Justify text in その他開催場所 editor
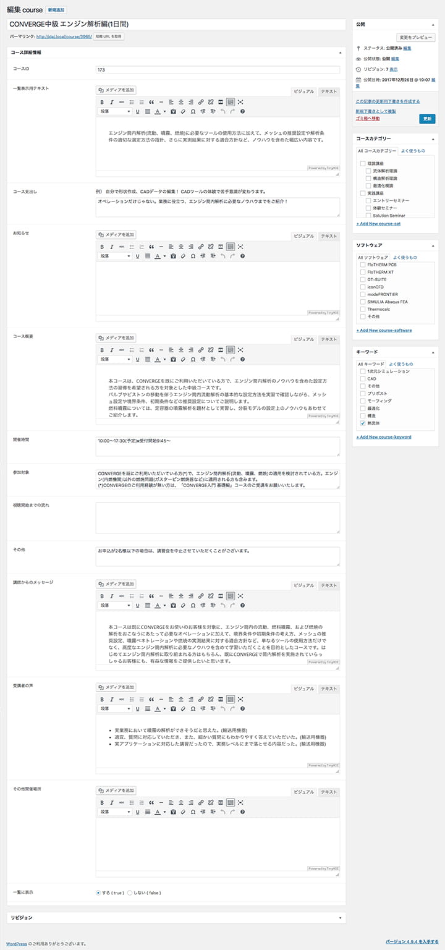 point(147,812)
